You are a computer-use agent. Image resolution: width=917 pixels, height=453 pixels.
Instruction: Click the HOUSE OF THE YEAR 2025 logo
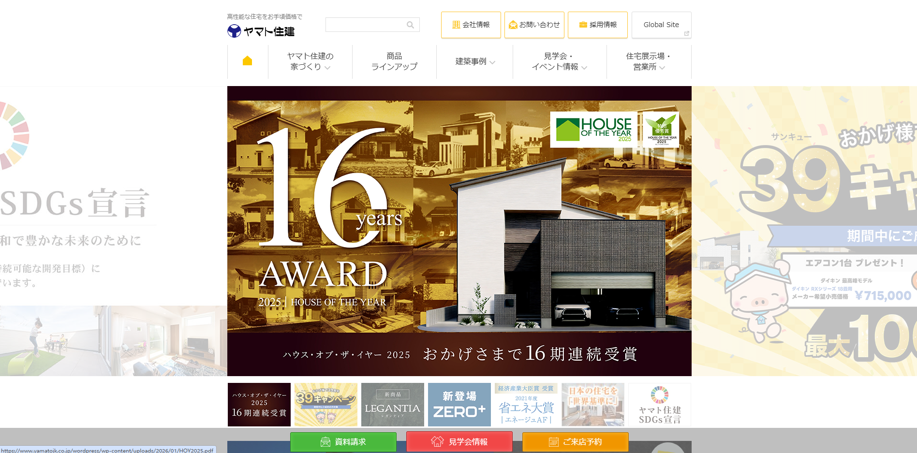(594, 130)
